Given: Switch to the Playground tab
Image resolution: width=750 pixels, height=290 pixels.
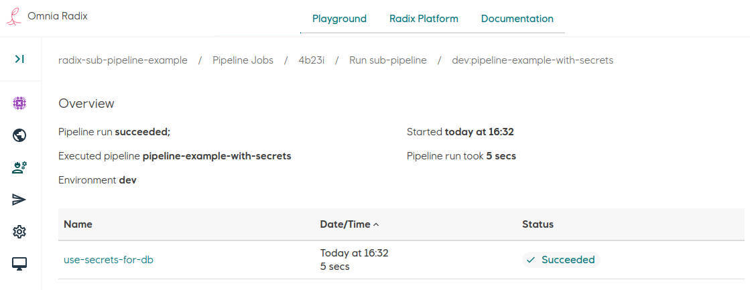Looking at the screenshot, I should [339, 19].
